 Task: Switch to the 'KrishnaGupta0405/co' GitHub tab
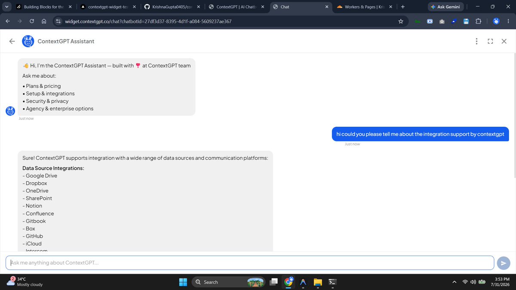[172, 7]
